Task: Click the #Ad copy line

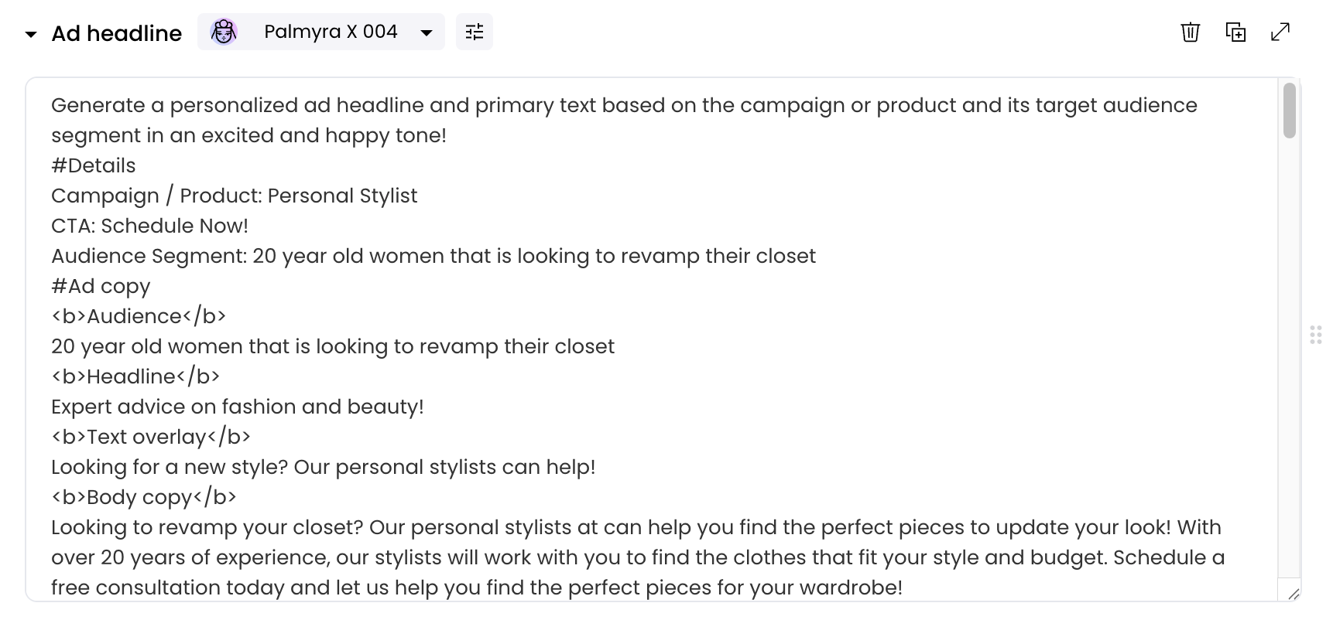Action: coord(101,286)
